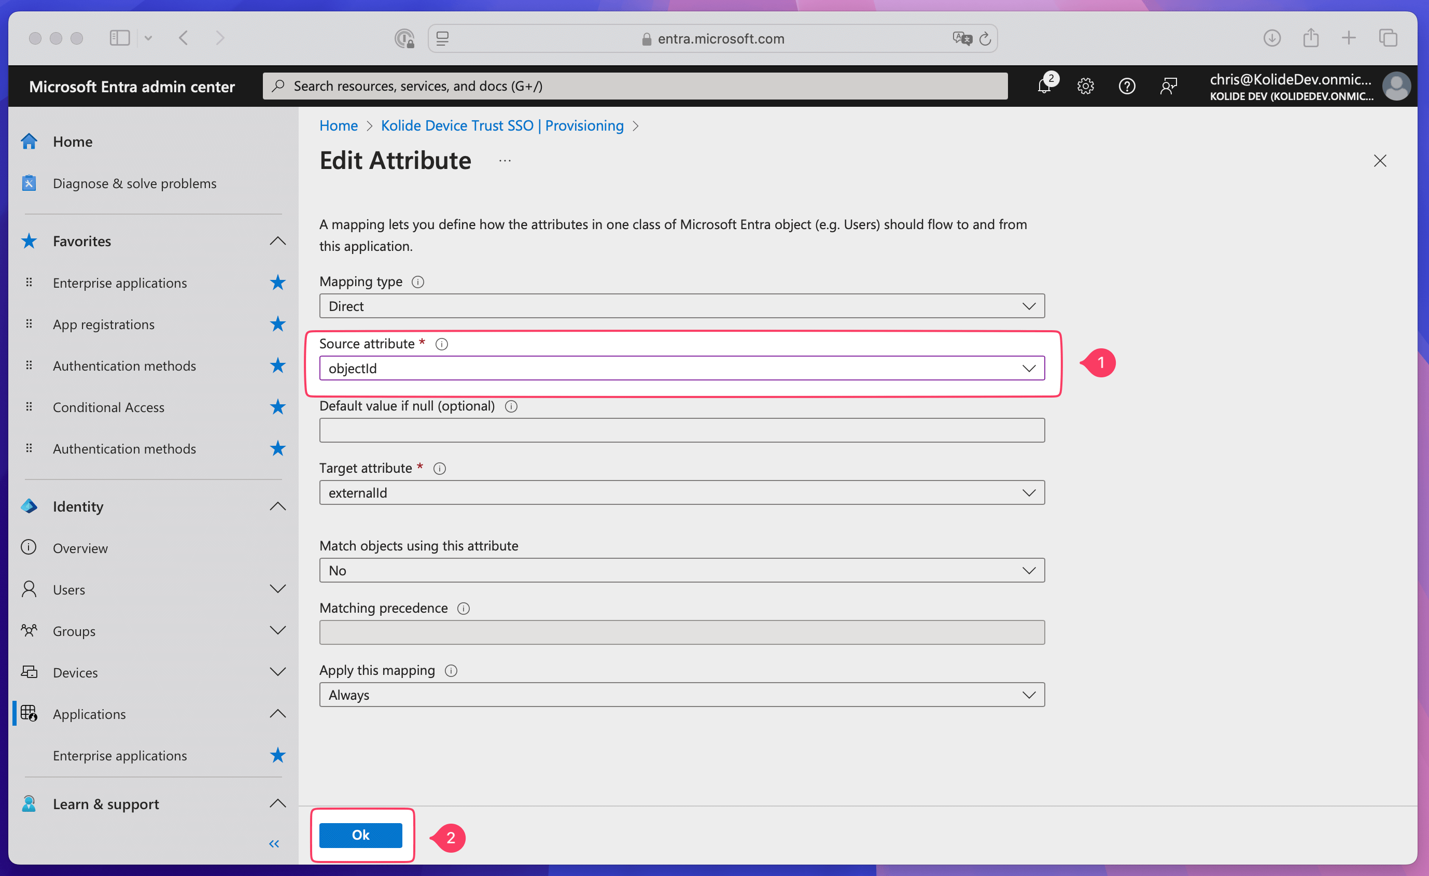Close the Edit Attribute pane
Viewport: 1429px width, 876px height.
pyautogui.click(x=1380, y=161)
